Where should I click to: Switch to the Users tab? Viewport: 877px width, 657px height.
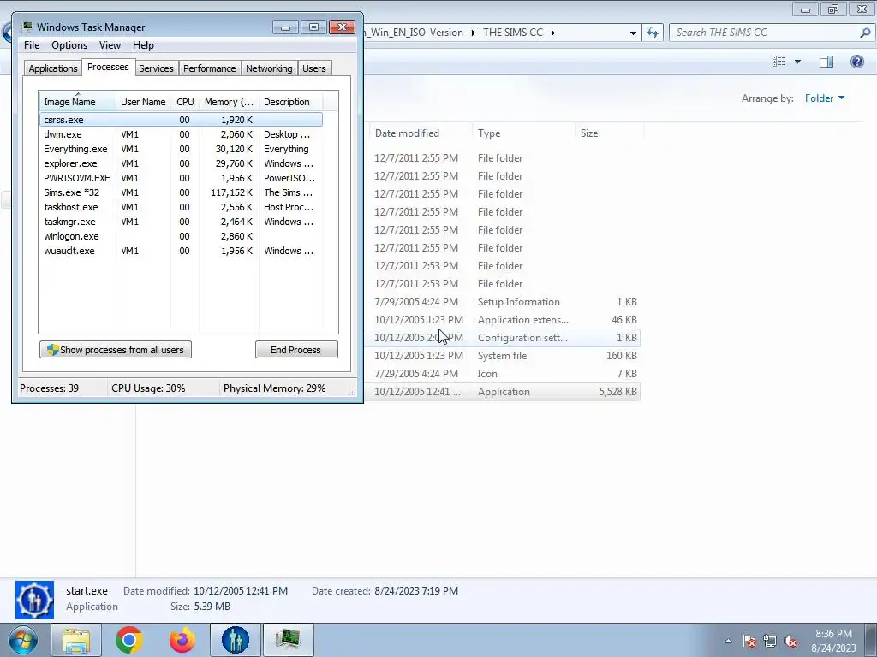click(x=314, y=68)
